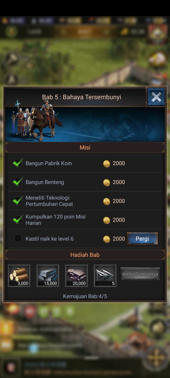
Task: Select the wood logs reward icon
Action: 19,276
